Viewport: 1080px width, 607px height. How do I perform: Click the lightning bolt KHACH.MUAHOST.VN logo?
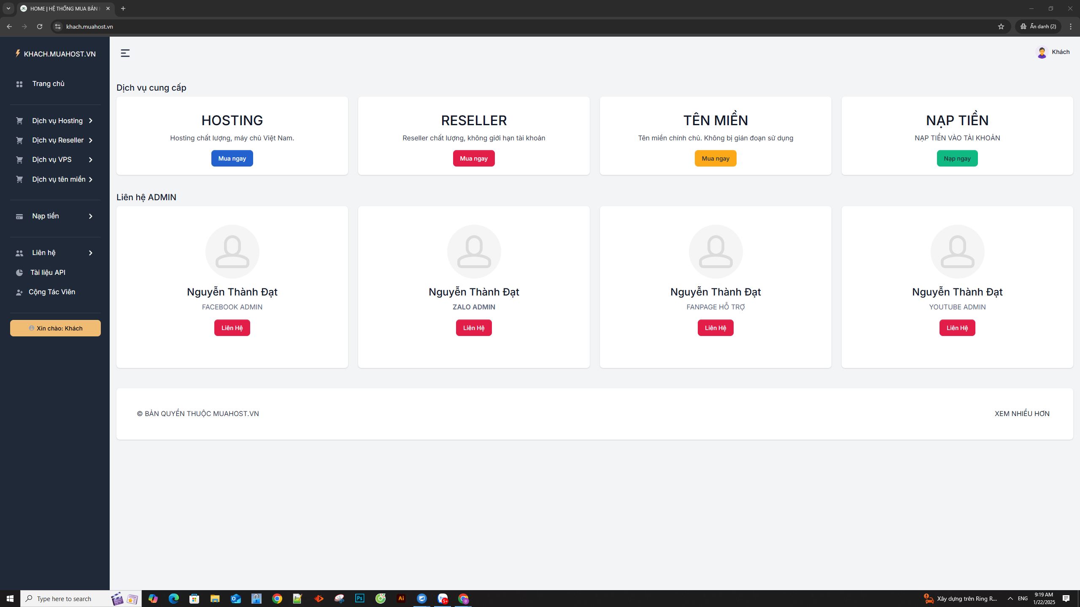(18, 54)
